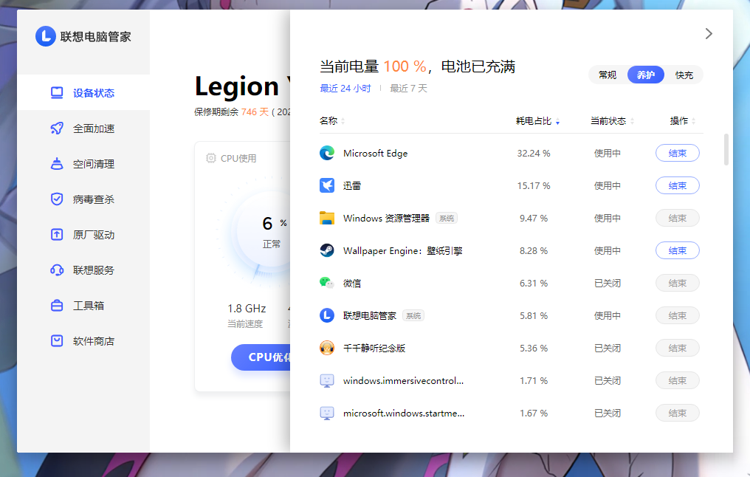Click the 1.71 % power value
This screenshot has width=750, height=477.
pyautogui.click(x=534, y=380)
